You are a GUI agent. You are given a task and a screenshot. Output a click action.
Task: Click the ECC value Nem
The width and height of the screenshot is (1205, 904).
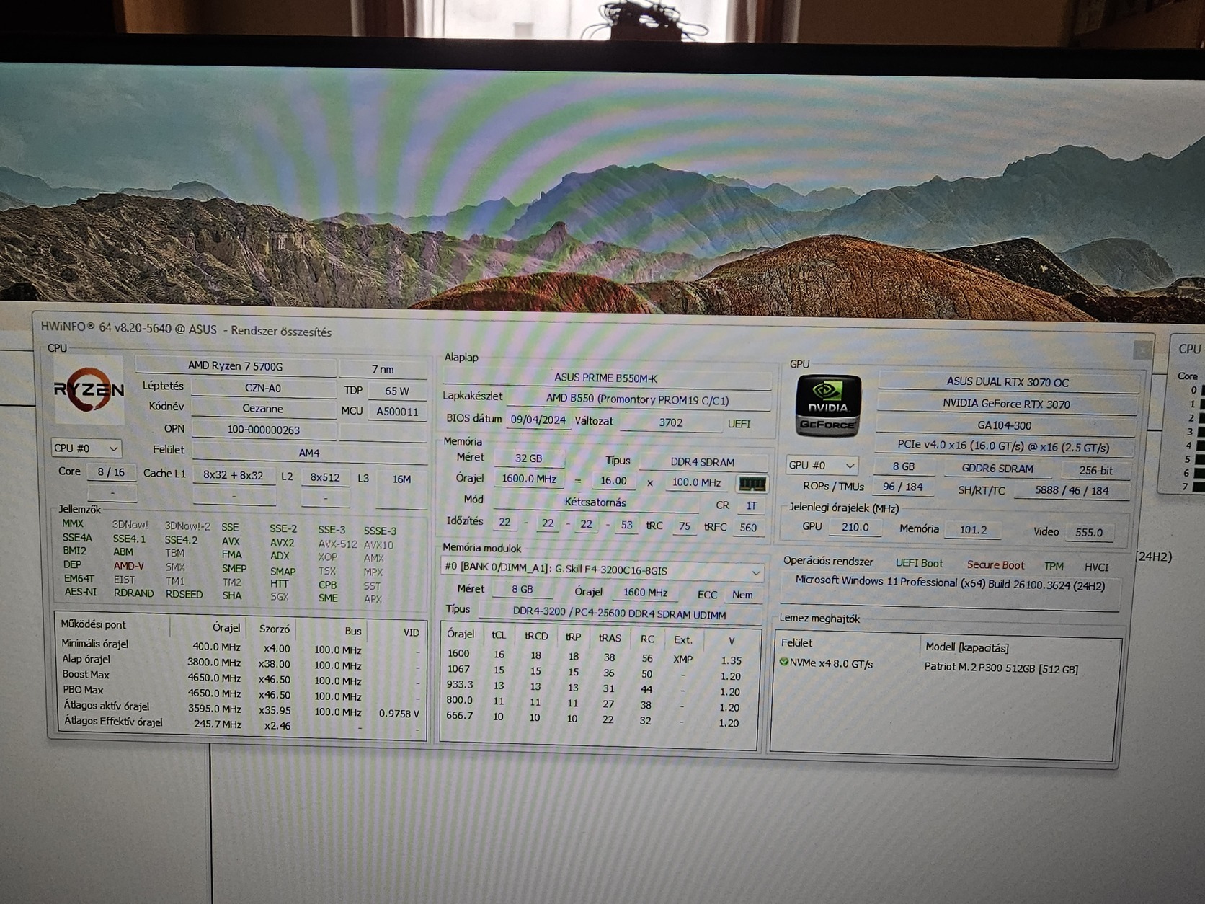click(x=742, y=595)
